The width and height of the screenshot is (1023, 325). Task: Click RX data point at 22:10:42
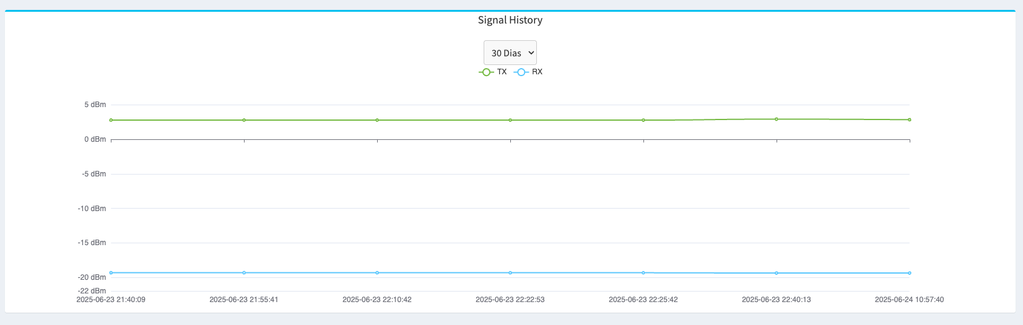tap(377, 272)
